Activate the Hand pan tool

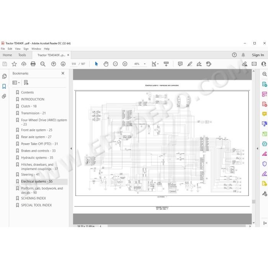coord(106,64)
